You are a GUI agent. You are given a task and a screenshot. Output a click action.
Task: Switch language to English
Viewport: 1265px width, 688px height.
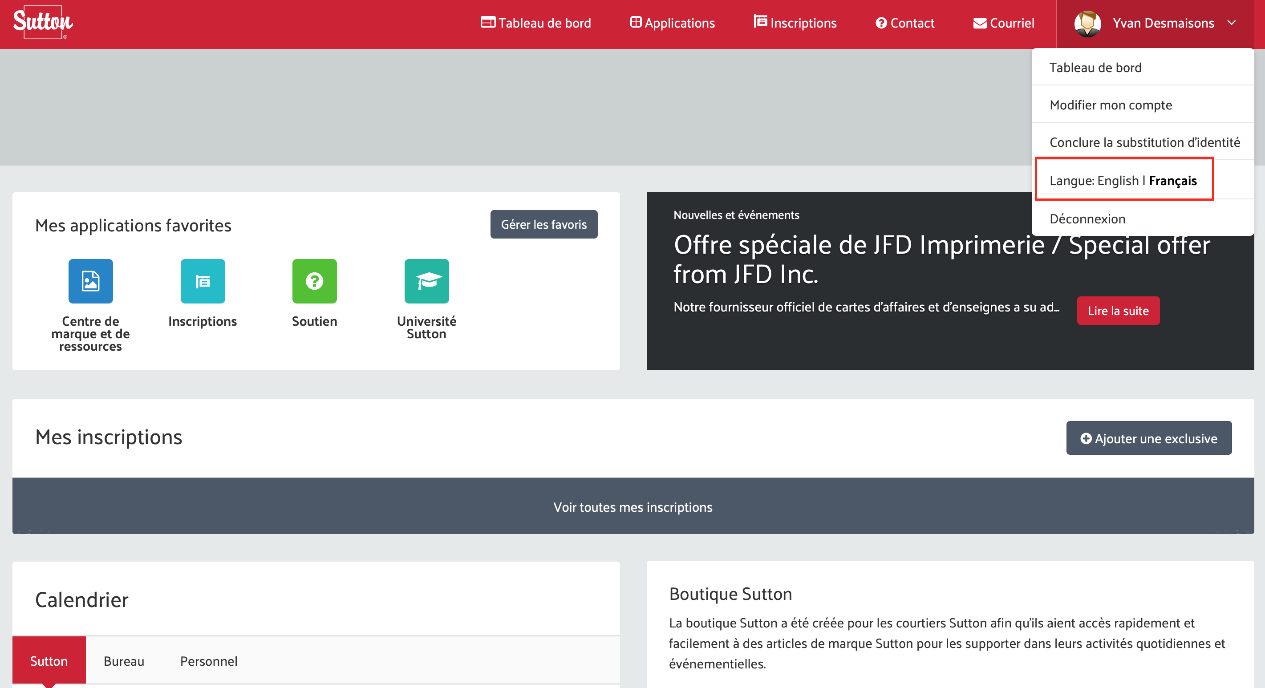[1118, 181]
